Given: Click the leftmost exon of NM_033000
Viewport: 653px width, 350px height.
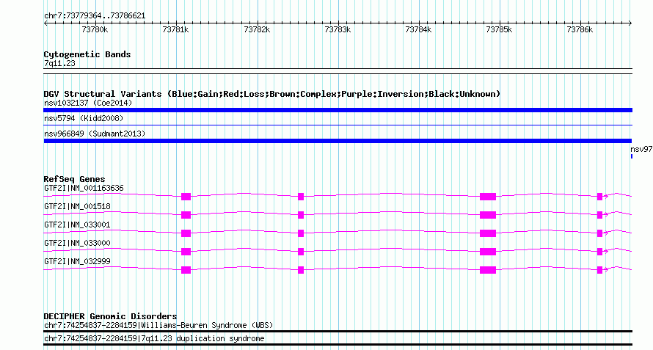Looking at the screenshot, I should [x=186, y=252].
